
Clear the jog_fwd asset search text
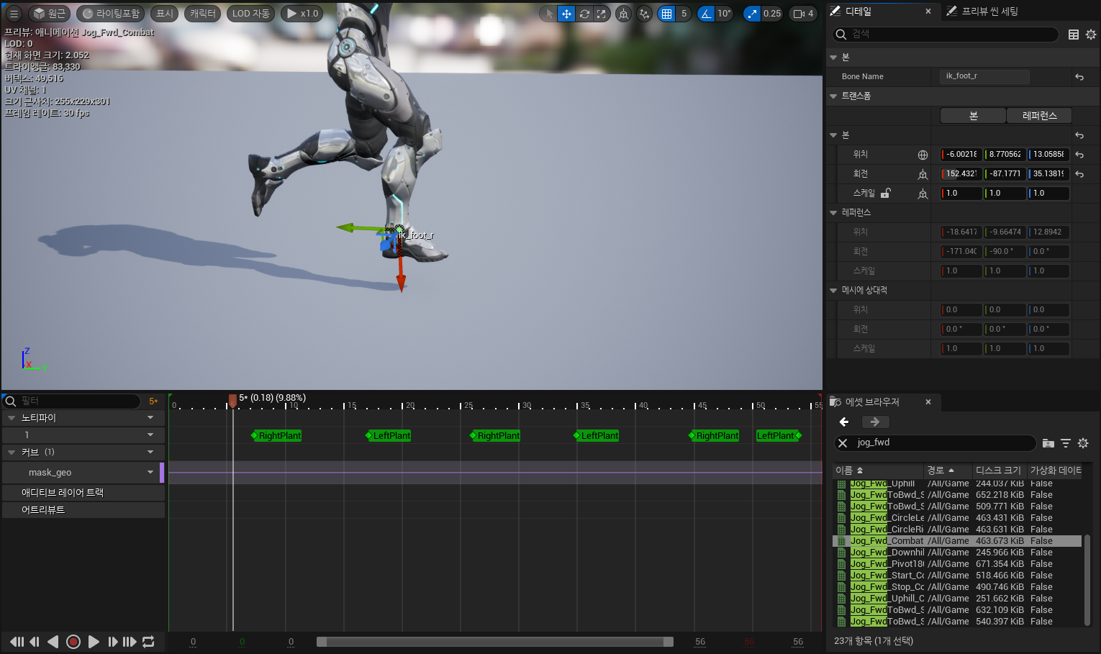(843, 443)
